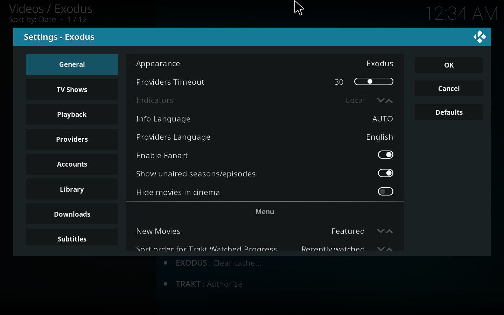This screenshot has height=315, width=504.
Task: Open the Subtitles settings category
Action: pyautogui.click(x=72, y=237)
